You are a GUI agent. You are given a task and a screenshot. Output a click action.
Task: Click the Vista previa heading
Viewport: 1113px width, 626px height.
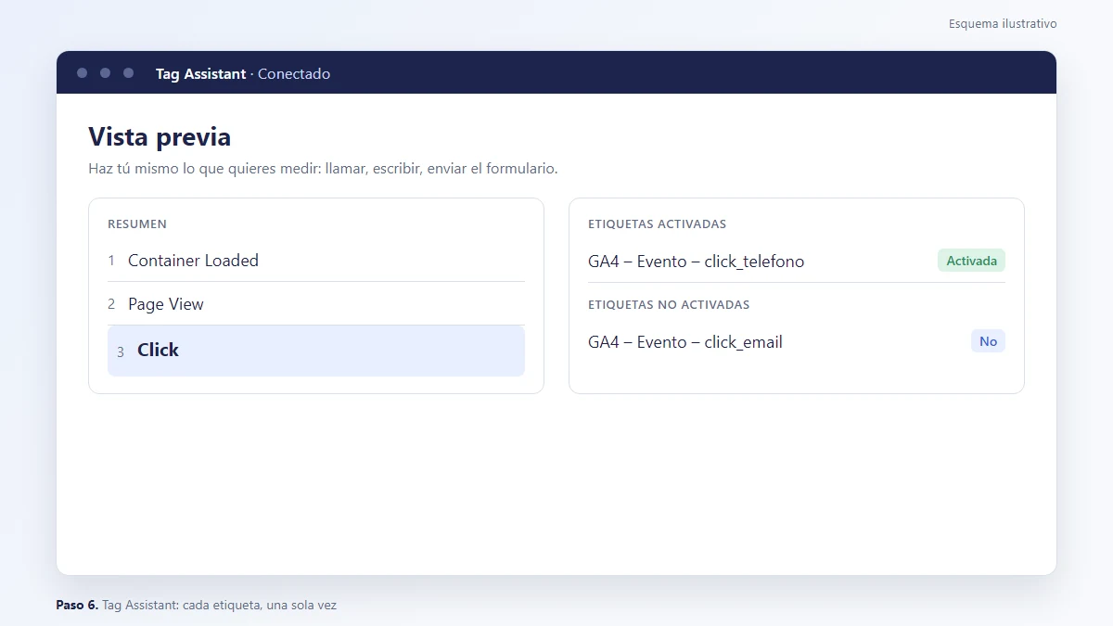[x=160, y=137]
